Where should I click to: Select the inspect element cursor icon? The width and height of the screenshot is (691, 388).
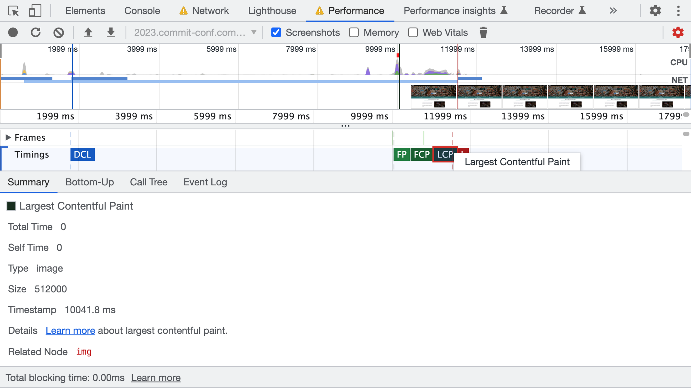pyautogui.click(x=13, y=11)
